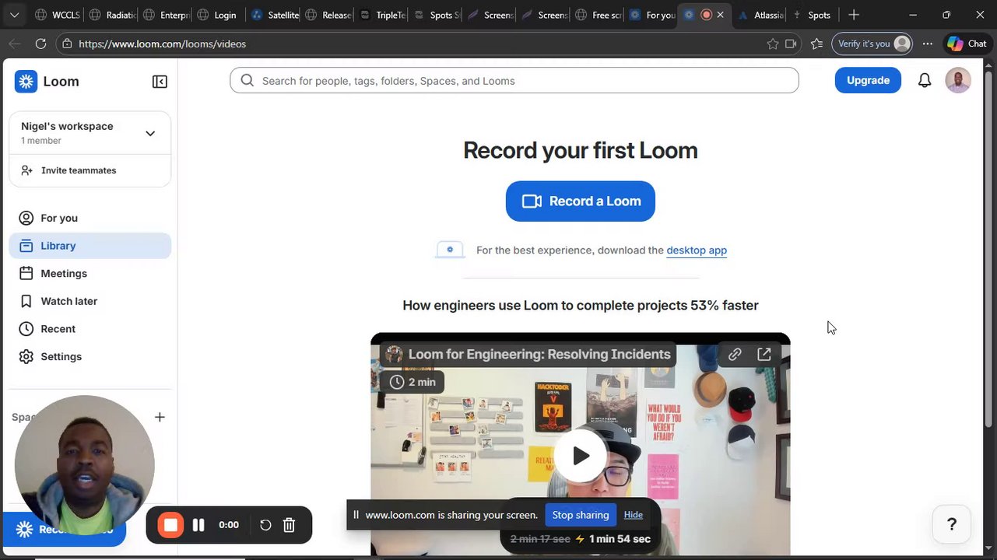Focus the Loom search field

pos(514,81)
